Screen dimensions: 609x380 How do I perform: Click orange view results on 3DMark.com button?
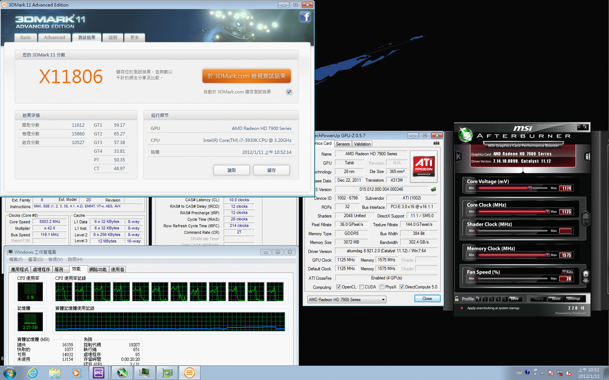tap(246, 76)
